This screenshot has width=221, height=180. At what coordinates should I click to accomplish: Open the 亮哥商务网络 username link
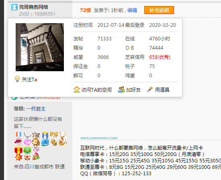[33, 7]
